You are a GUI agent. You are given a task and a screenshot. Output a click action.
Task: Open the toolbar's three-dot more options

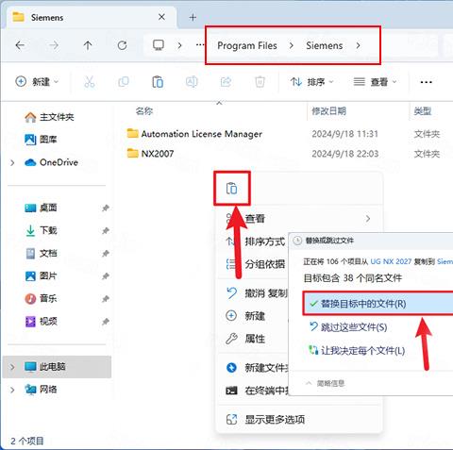(426, 82)
